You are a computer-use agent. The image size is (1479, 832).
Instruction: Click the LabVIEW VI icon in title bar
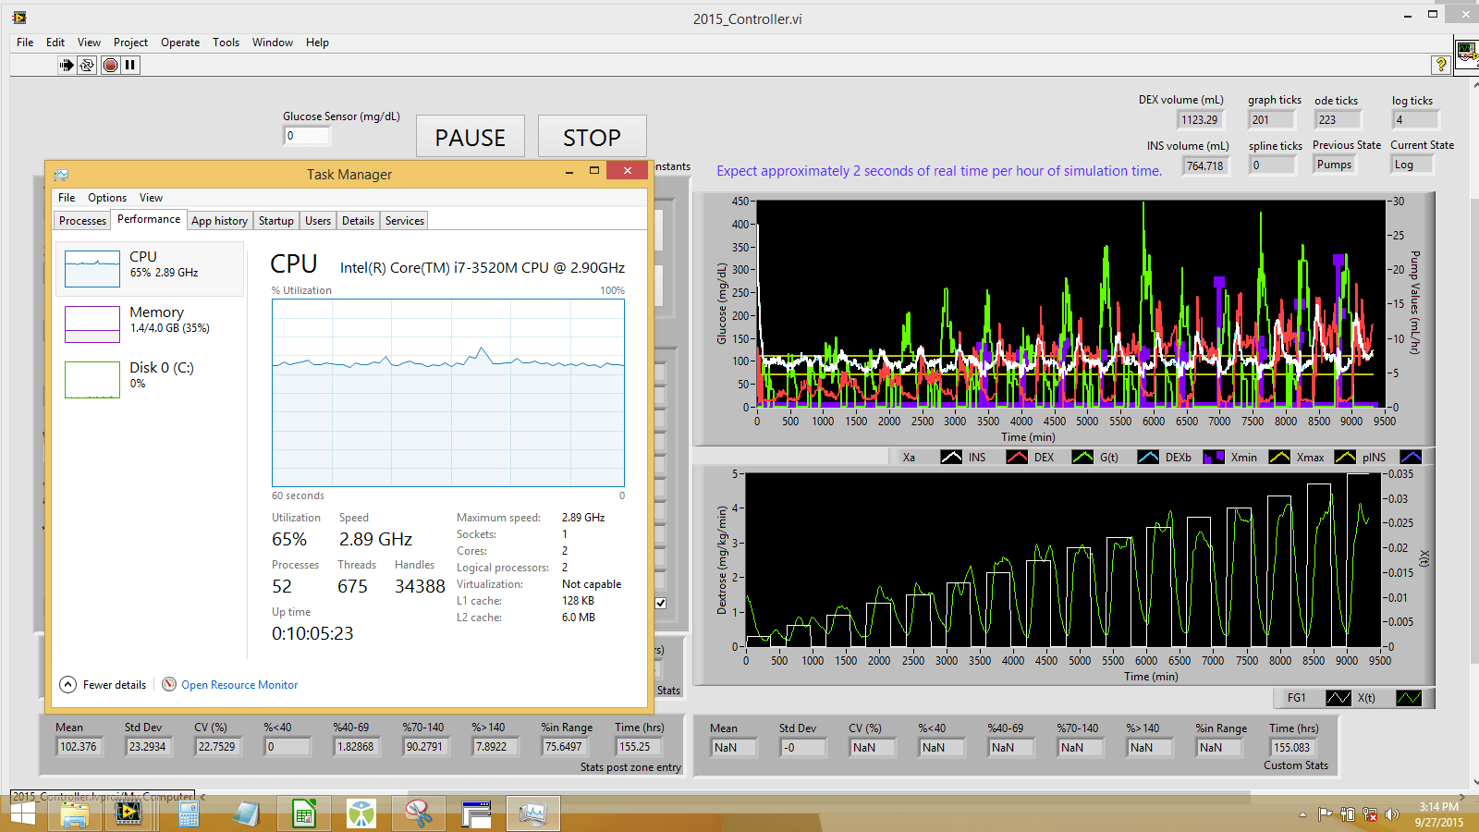19,18
